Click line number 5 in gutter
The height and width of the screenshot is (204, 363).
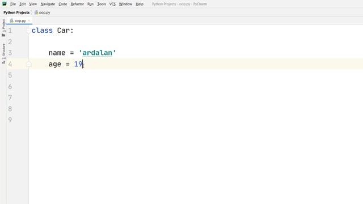click(10, 75)
